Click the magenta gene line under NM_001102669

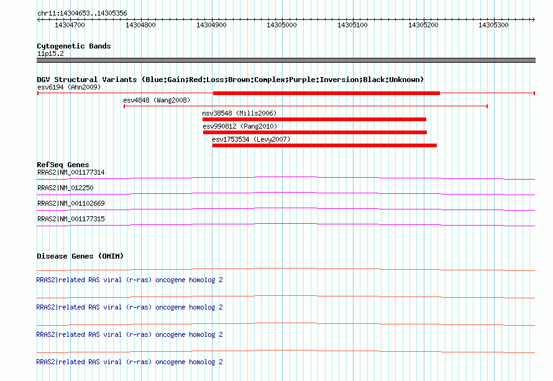point(286,208)
